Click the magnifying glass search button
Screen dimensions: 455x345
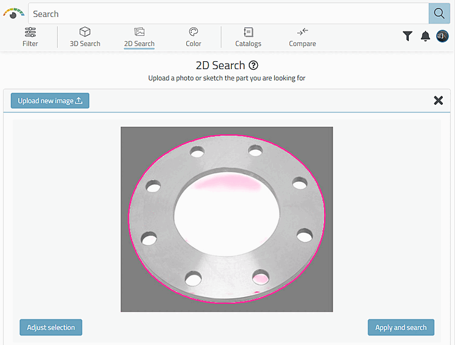[x=439, y=13]
